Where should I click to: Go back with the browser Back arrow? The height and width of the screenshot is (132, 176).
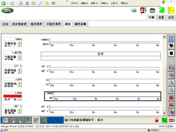point(3,3)
